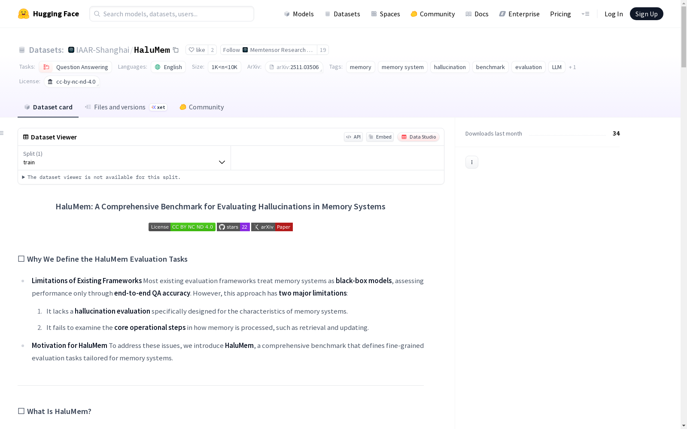The width and height of the screenshot is (687, 429).
Task: Click the License CC BY NC ND 4.0 badge
Action: click(182, 227)
